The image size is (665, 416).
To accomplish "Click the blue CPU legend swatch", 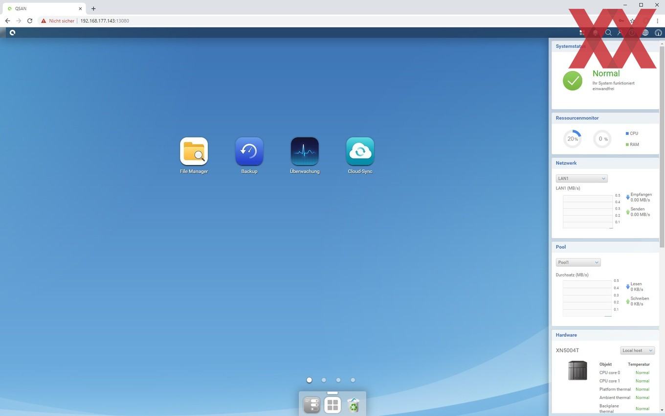I will tap(627, 133).
